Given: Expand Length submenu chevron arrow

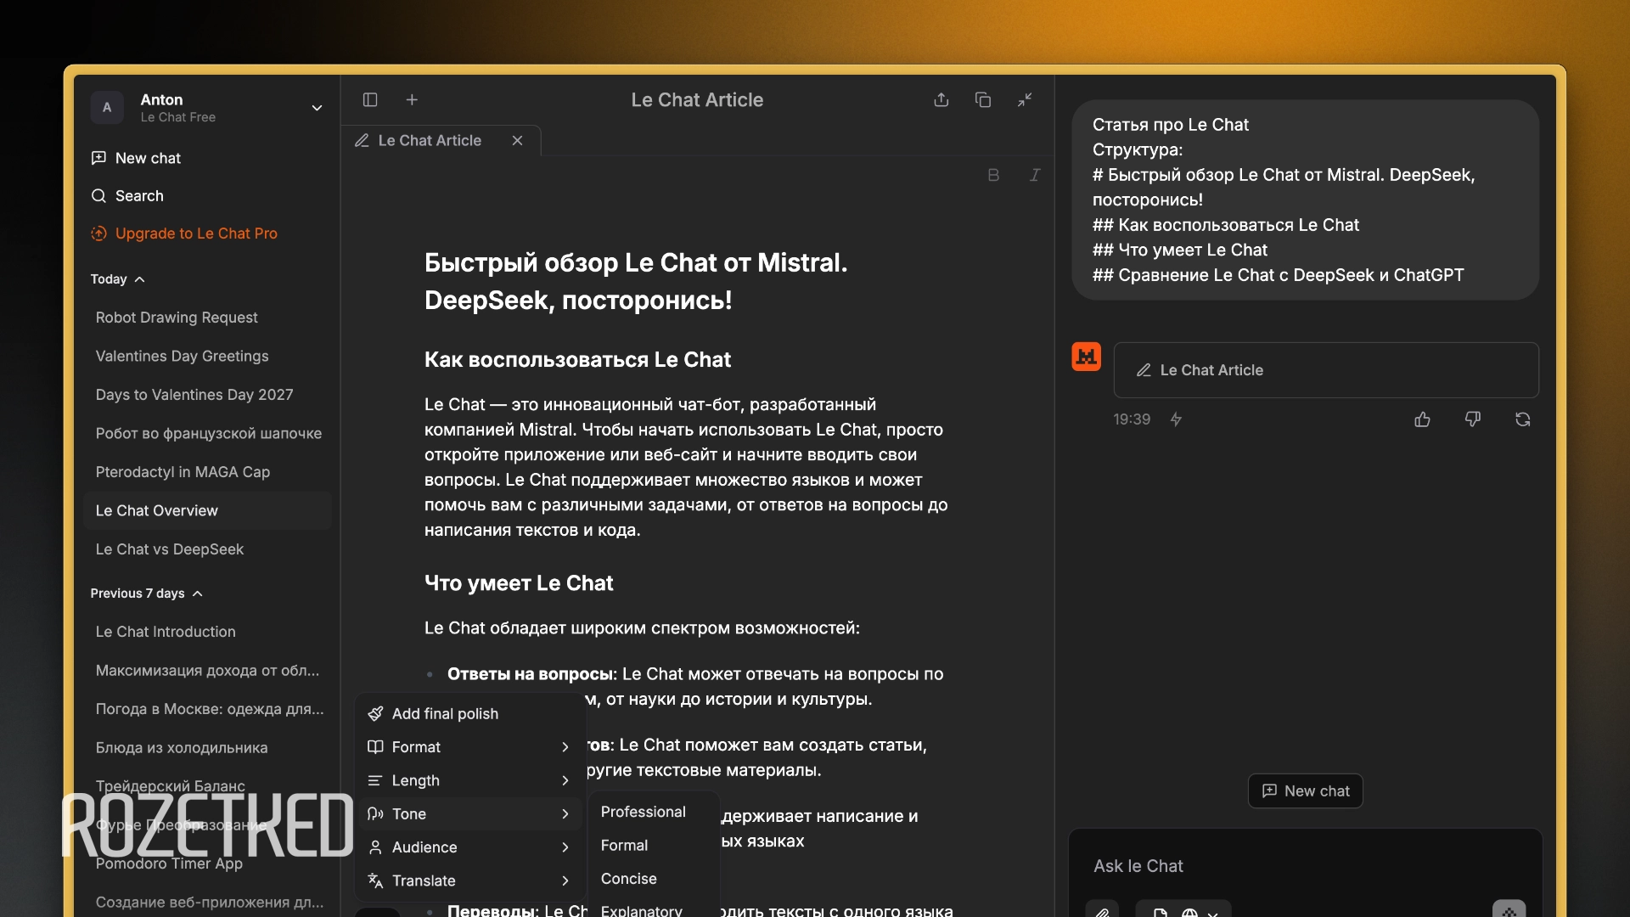Looking at the screenshot, I should coord(565,780).
